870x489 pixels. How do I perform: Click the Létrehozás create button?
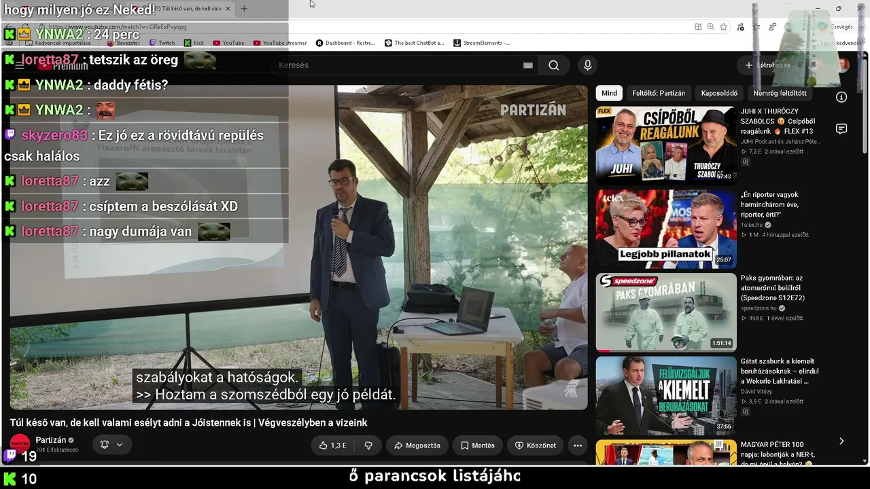click(767, 65)
